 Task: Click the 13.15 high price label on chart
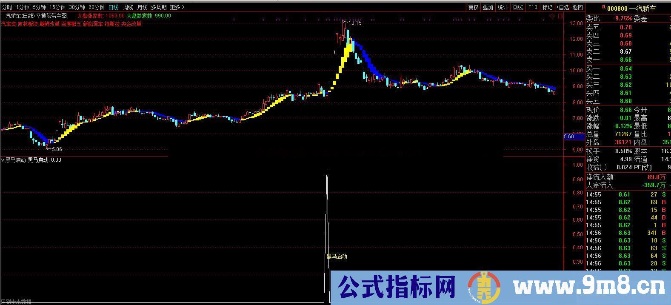(355, 23)
